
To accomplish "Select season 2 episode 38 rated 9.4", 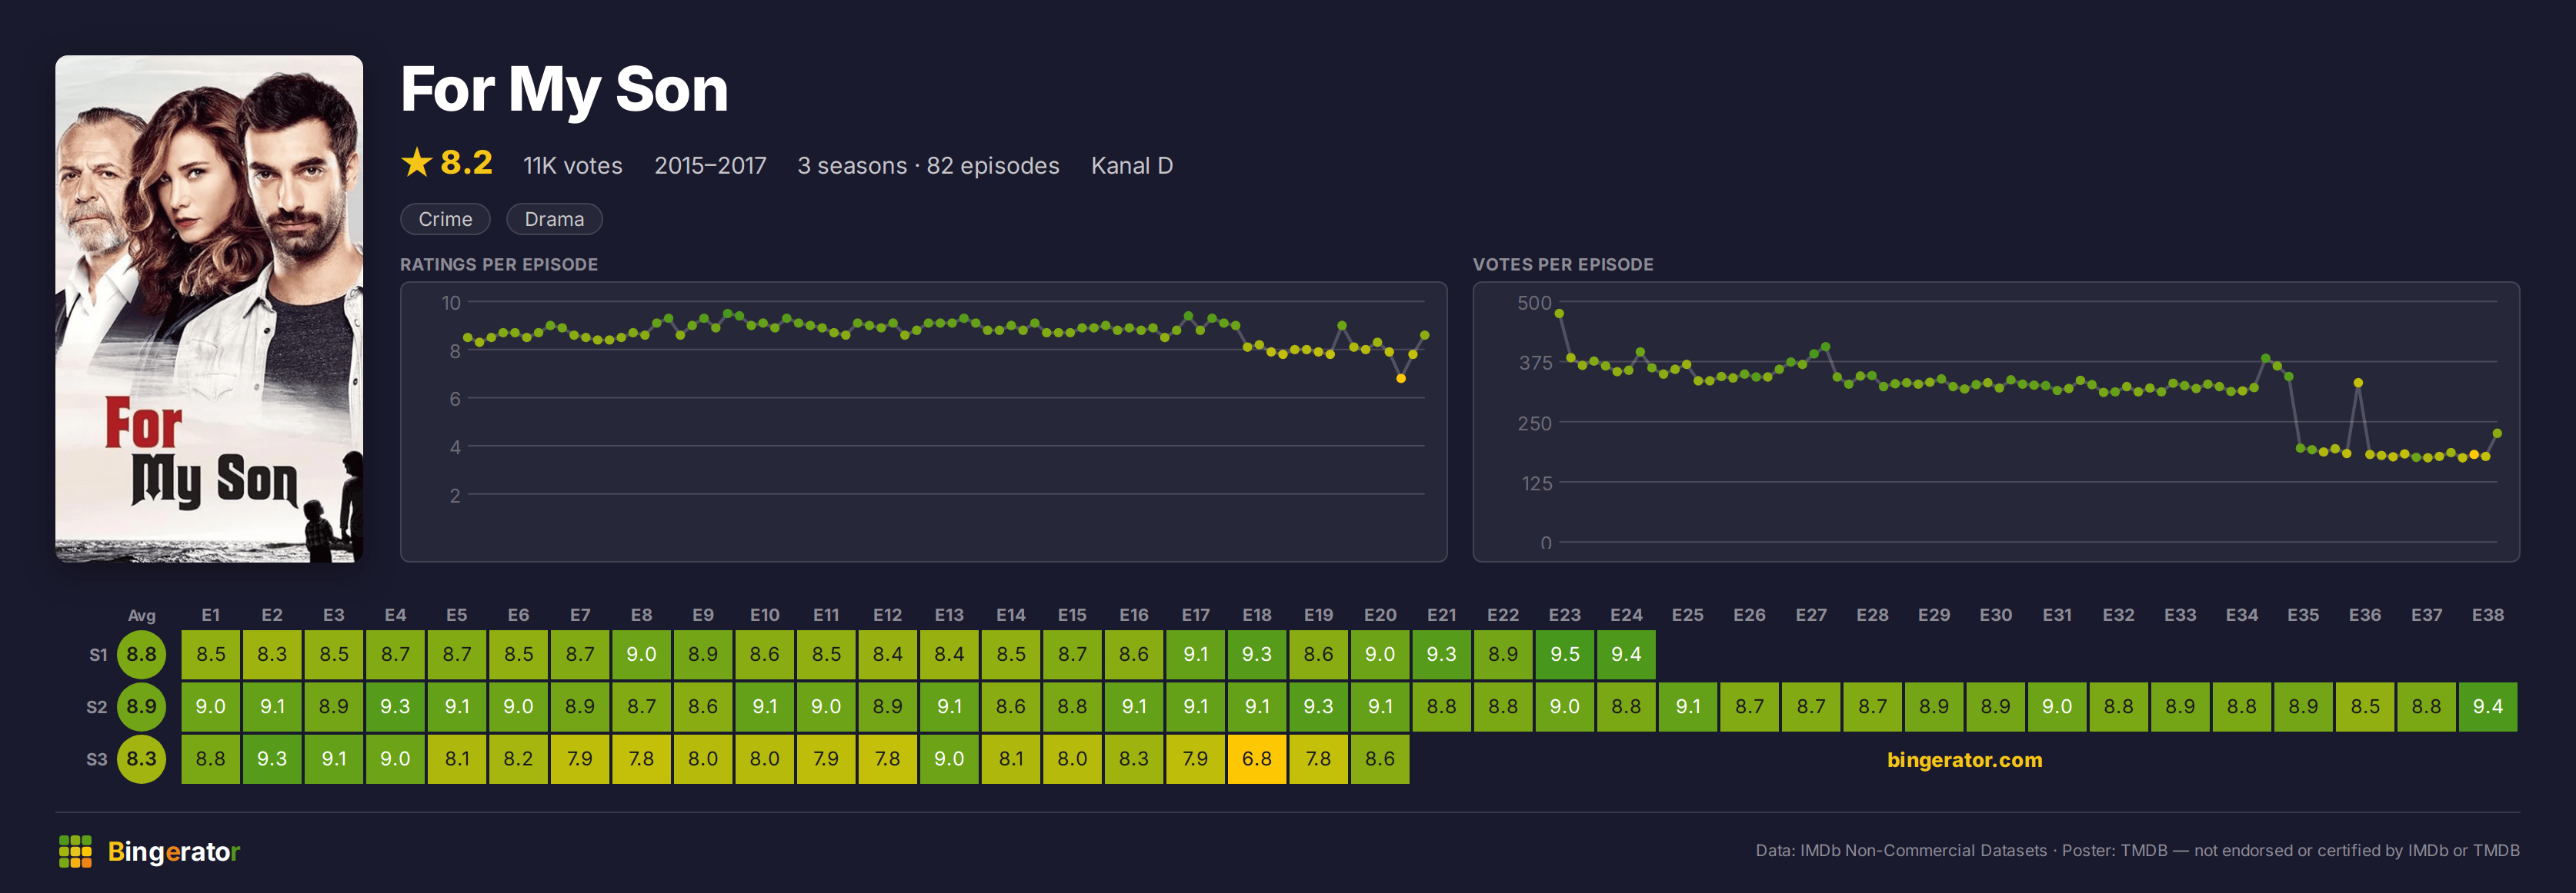I will 2487,706.
